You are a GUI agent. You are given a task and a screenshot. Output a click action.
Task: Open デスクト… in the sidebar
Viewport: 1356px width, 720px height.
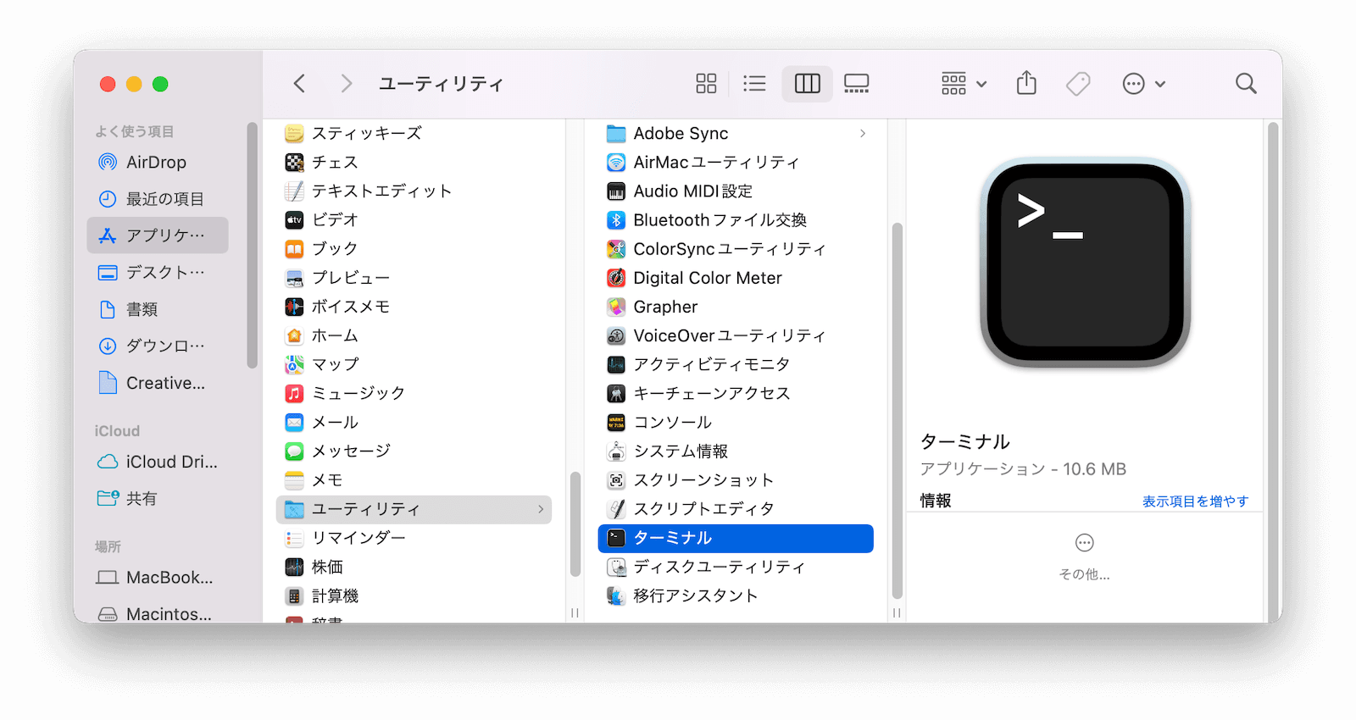[x=158, y=272]
